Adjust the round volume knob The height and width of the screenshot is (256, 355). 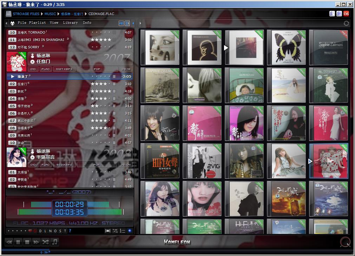pos(345,242)
